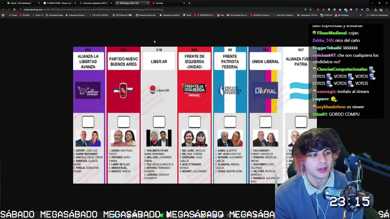Open the FOULPLAY bookmark
390x219 pixels.
pyautogui.click(x=327, y=15)
